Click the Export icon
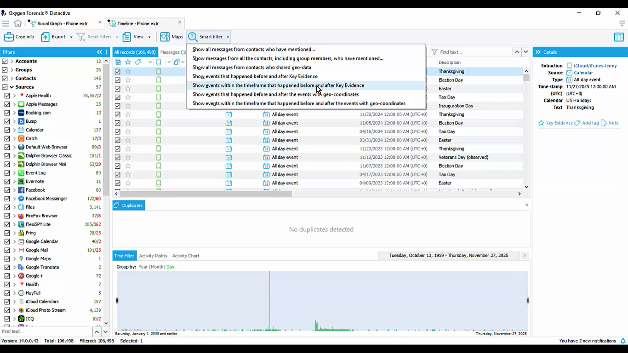The width and height of the screenshot is (628, 353). coord(46,37)
